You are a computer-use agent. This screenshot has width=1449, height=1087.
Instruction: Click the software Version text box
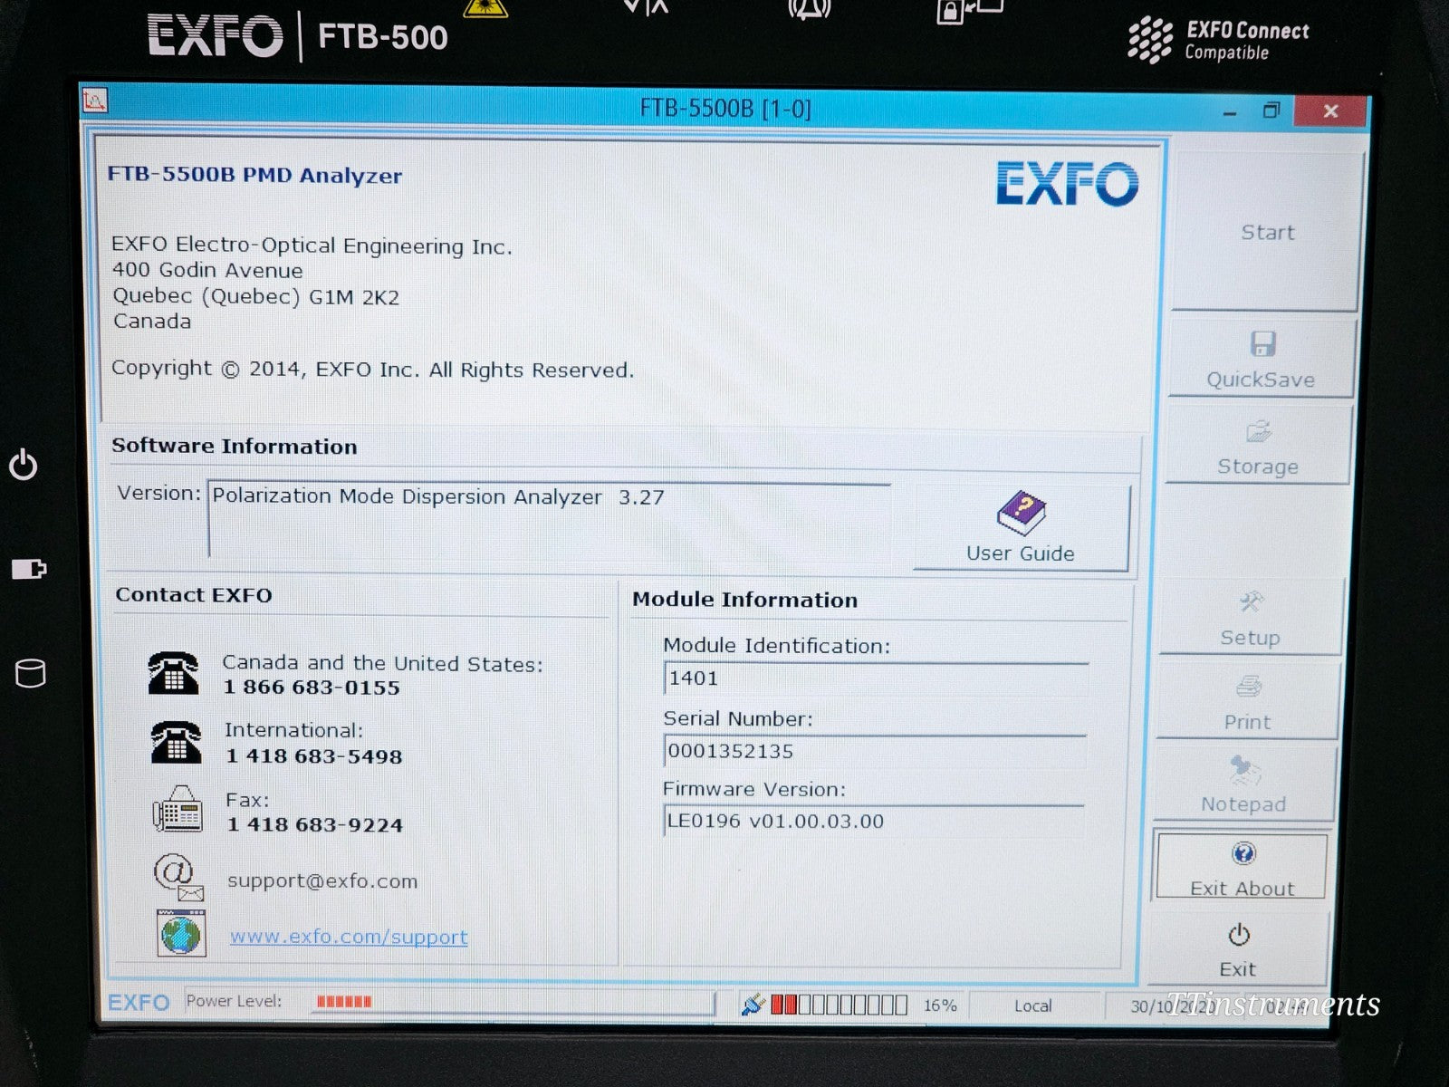(x=549, y=520)
